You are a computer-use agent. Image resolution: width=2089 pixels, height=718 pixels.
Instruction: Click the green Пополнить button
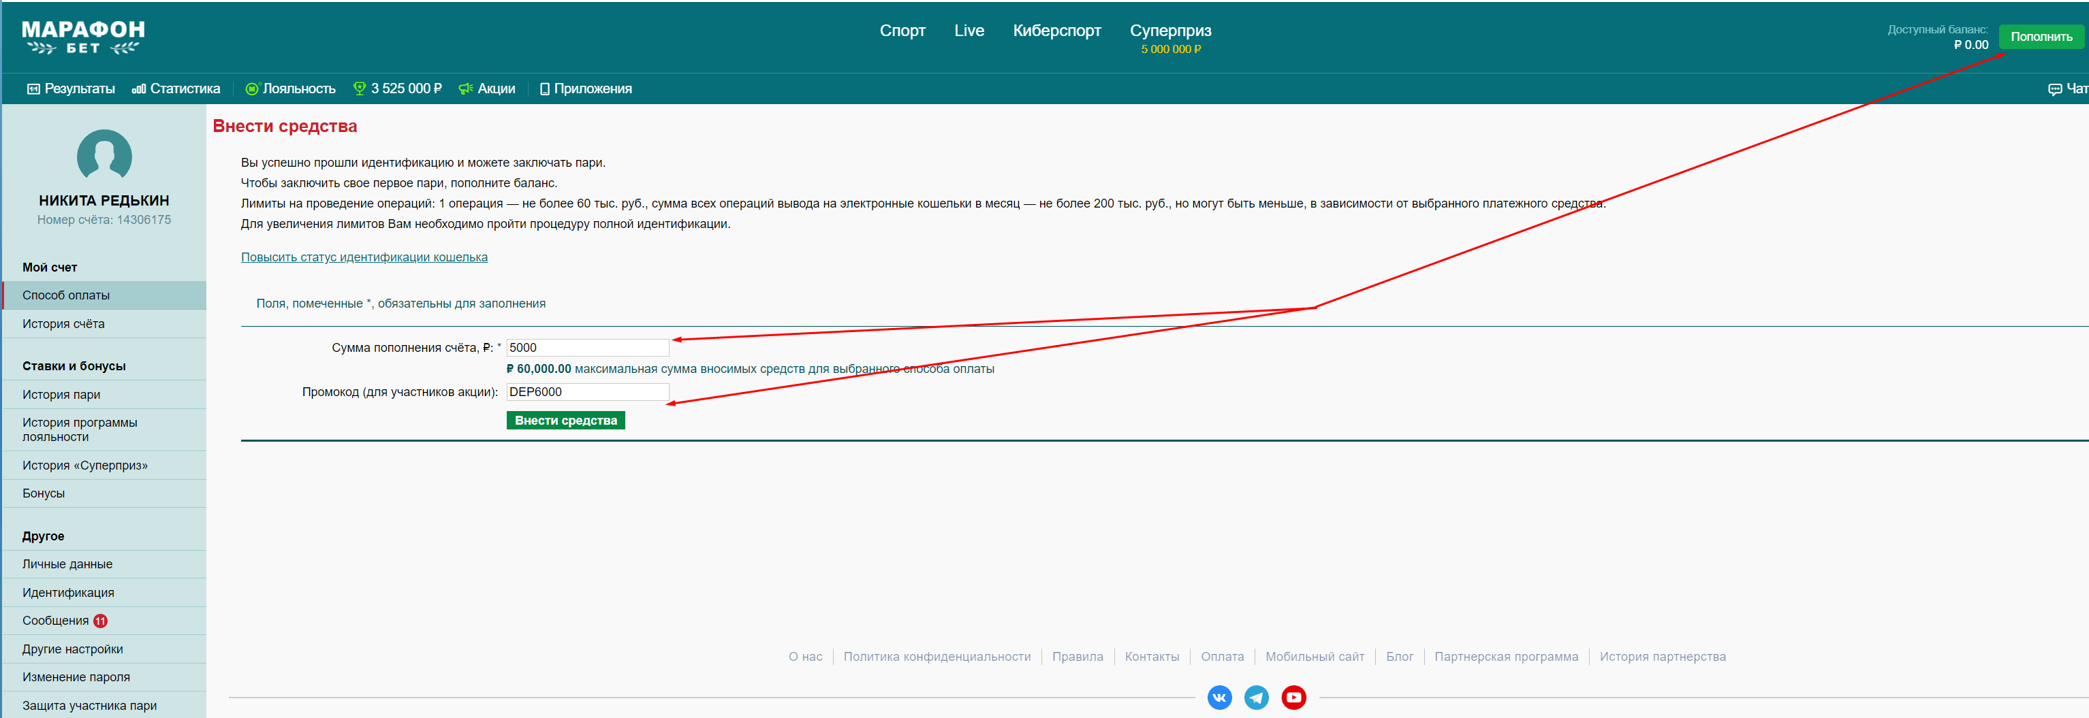point(2041,37)
